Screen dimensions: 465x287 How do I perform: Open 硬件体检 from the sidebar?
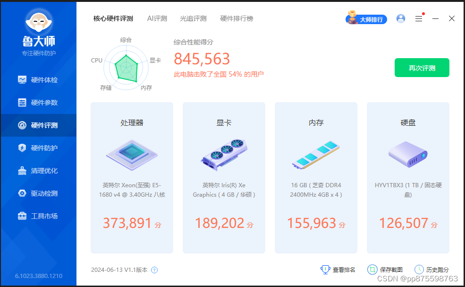click(38, 80)
